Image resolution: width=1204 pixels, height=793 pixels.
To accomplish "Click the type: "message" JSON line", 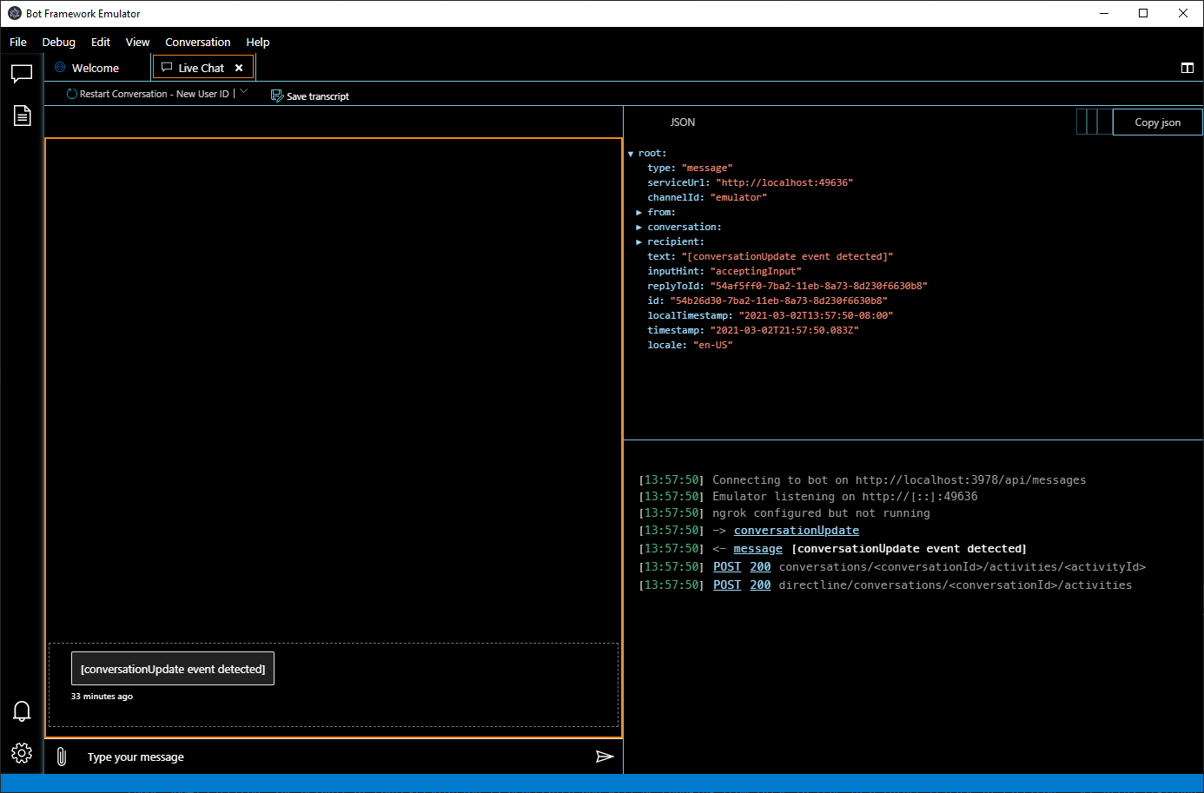I will (690, 169).
